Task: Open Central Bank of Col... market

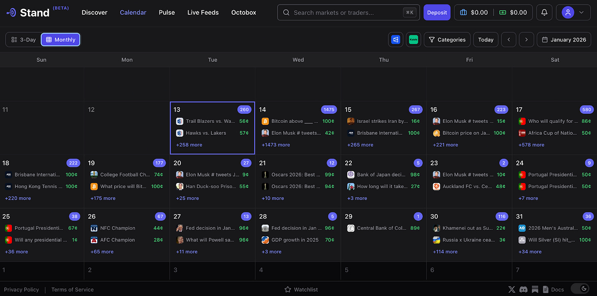Action: [x=383, y=228]
